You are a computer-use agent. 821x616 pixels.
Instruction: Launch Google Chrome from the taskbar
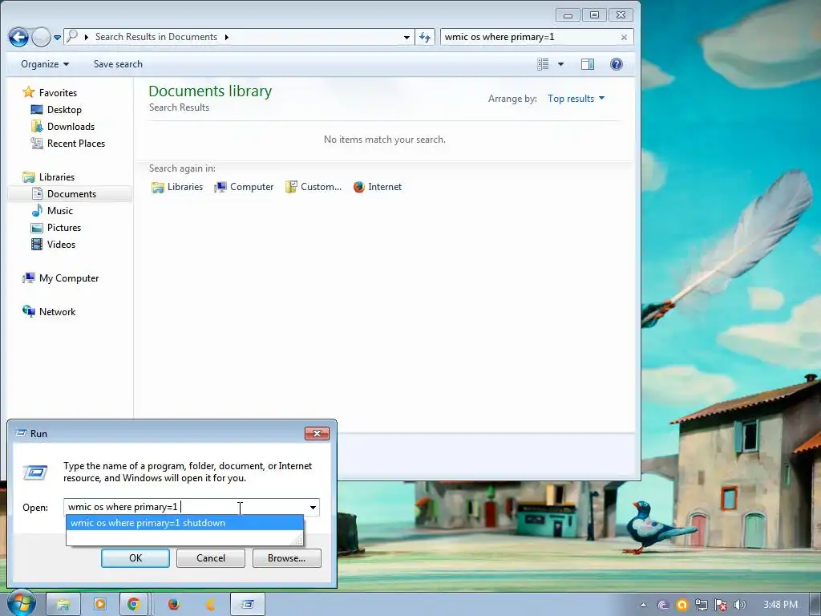click(x=134, y=605)
